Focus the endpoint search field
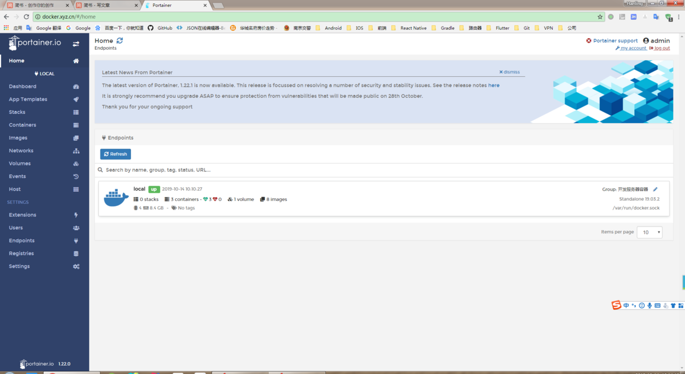Image resolution: width=685 pixels, height=374 pixels. 384,170
